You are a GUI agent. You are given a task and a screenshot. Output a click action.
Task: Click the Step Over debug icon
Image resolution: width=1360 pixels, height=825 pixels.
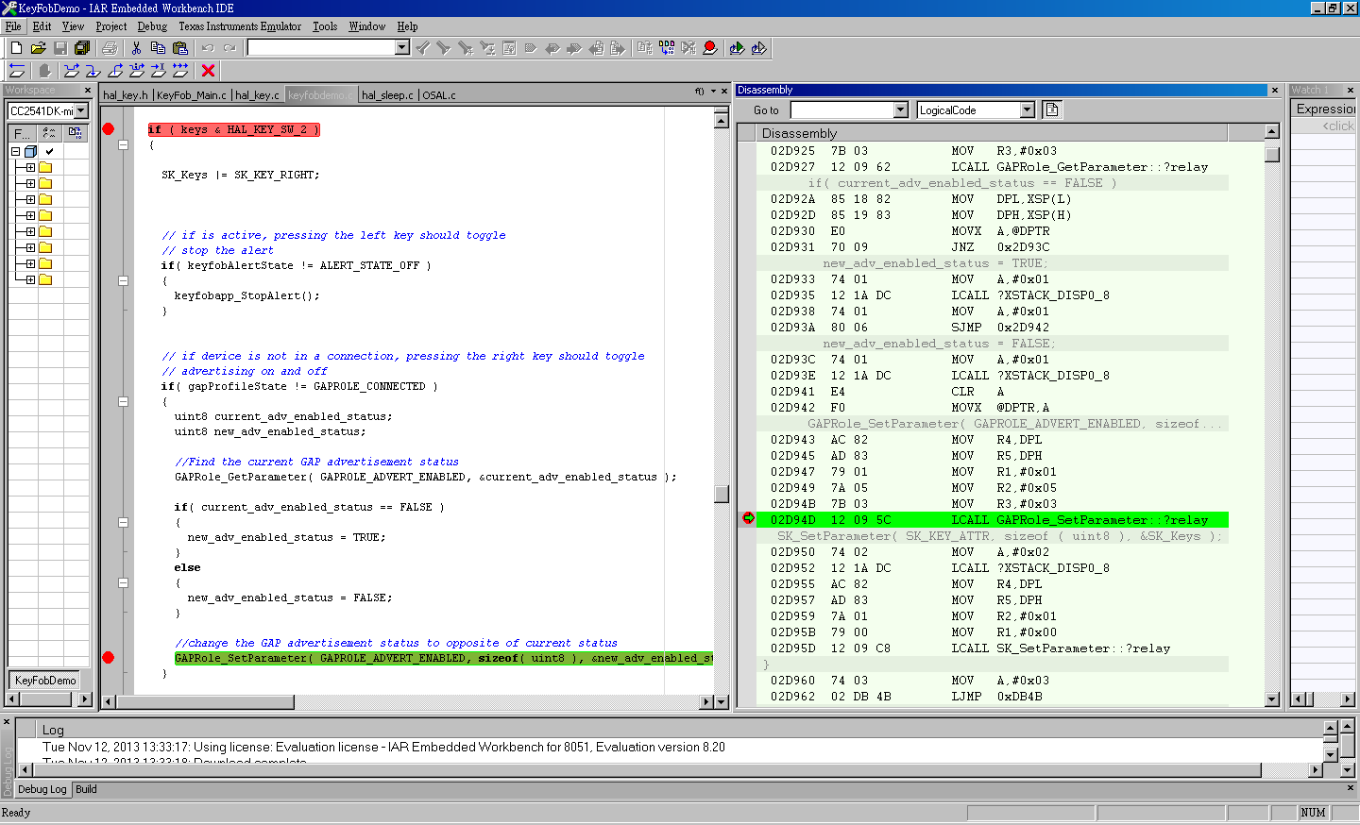point(71,71)
